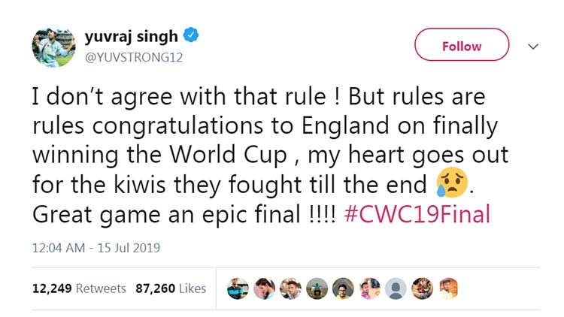The width and height of the screenshot is (564, 317).
Task: Click the third liker avatar in the row
Action: 291,288
